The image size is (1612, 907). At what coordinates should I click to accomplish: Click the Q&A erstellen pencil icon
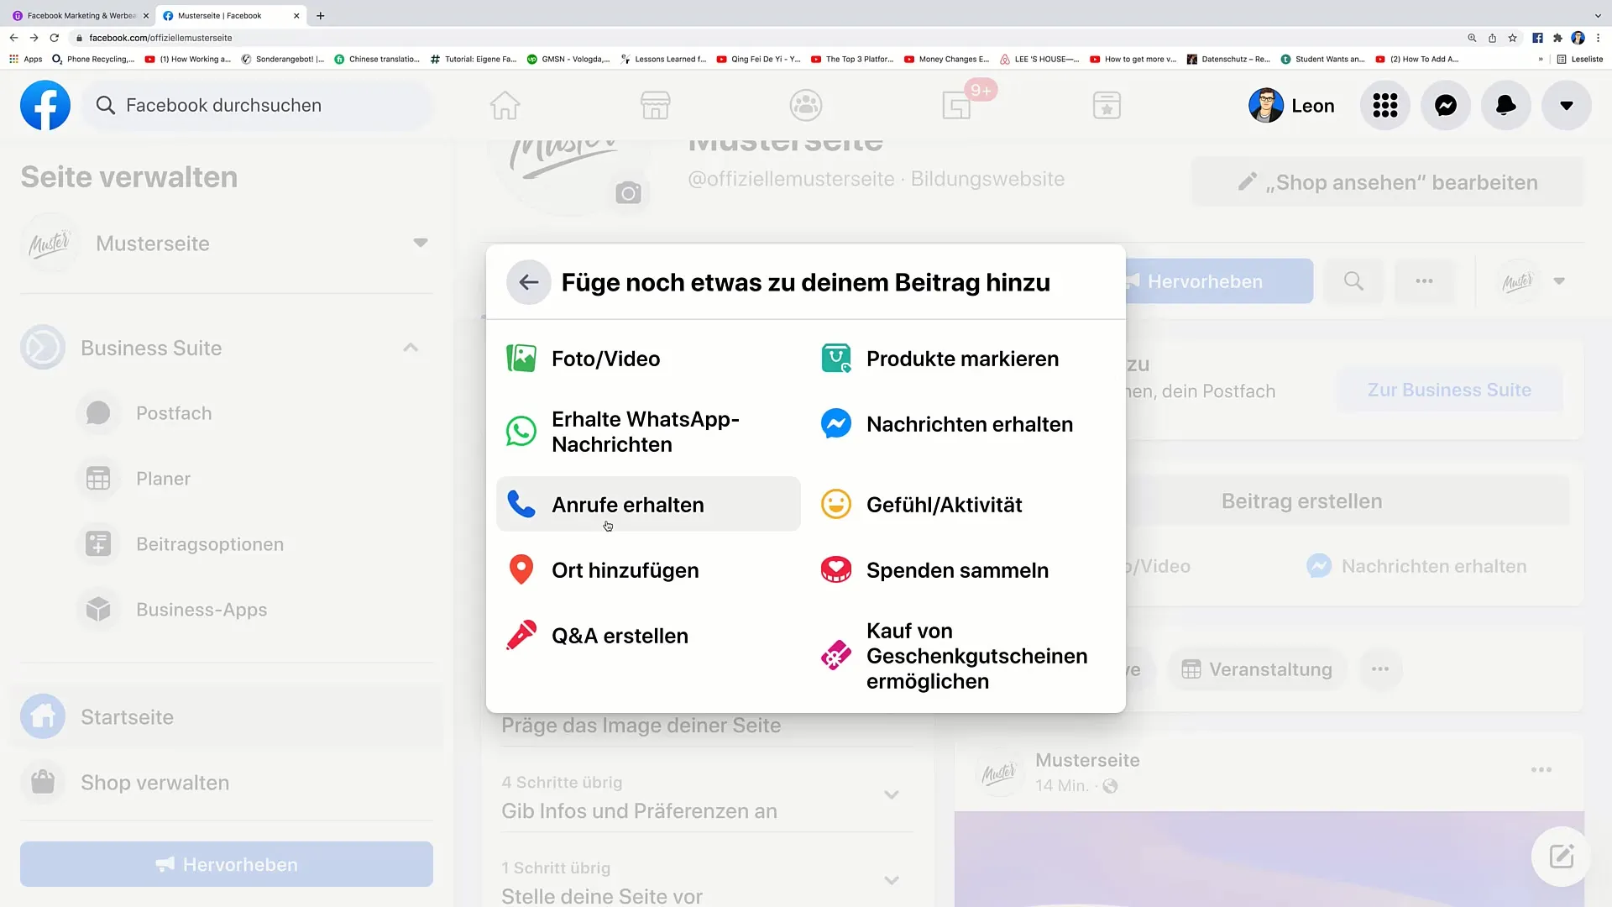point(521,635)
